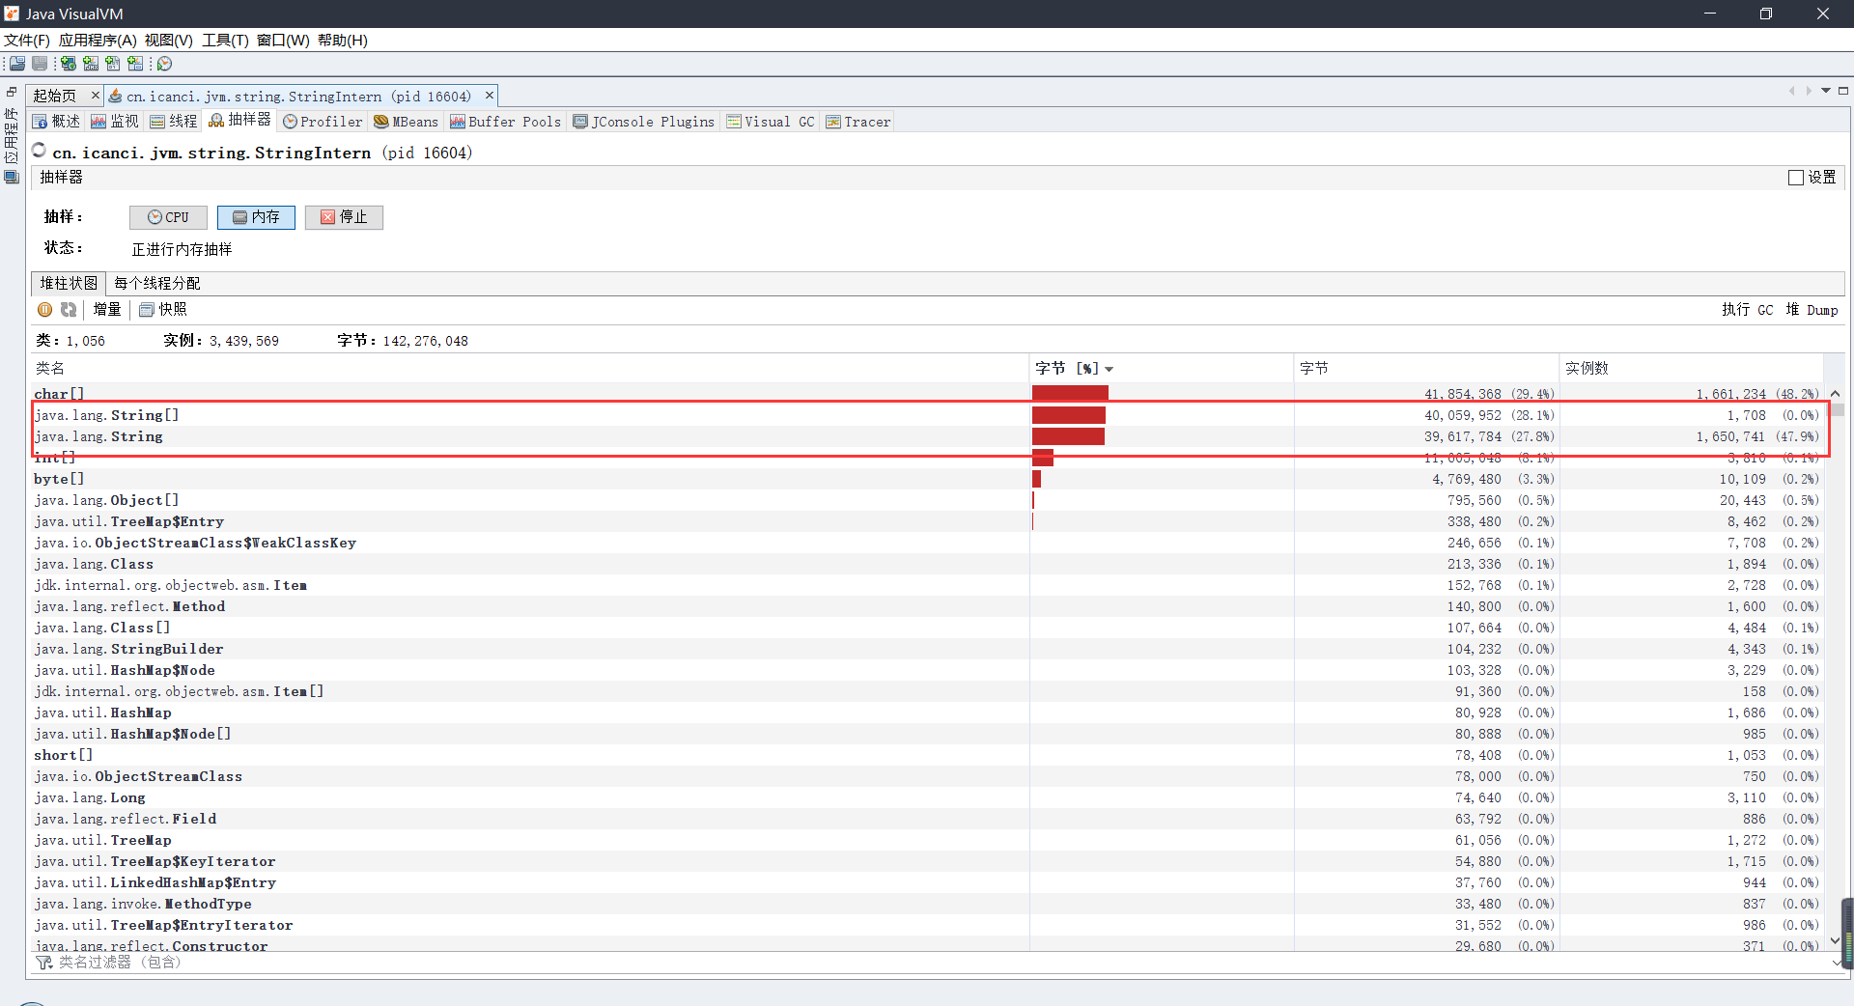Click the Load toolbar icon
Viewport: 1854px width, 1006px height.
click(17, 64)
